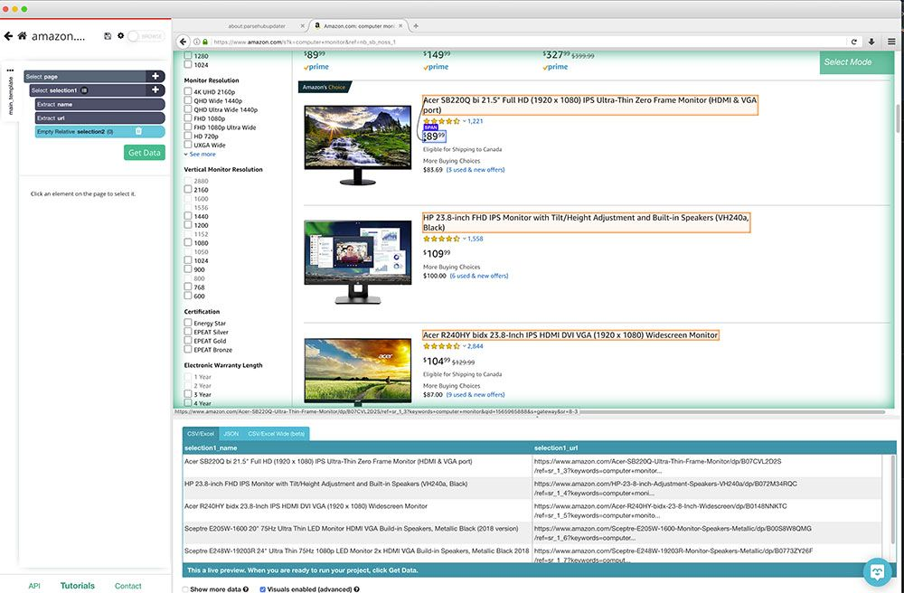Open the main_template vertical tab
Viewport: 904px width, 593px height.
10,95
